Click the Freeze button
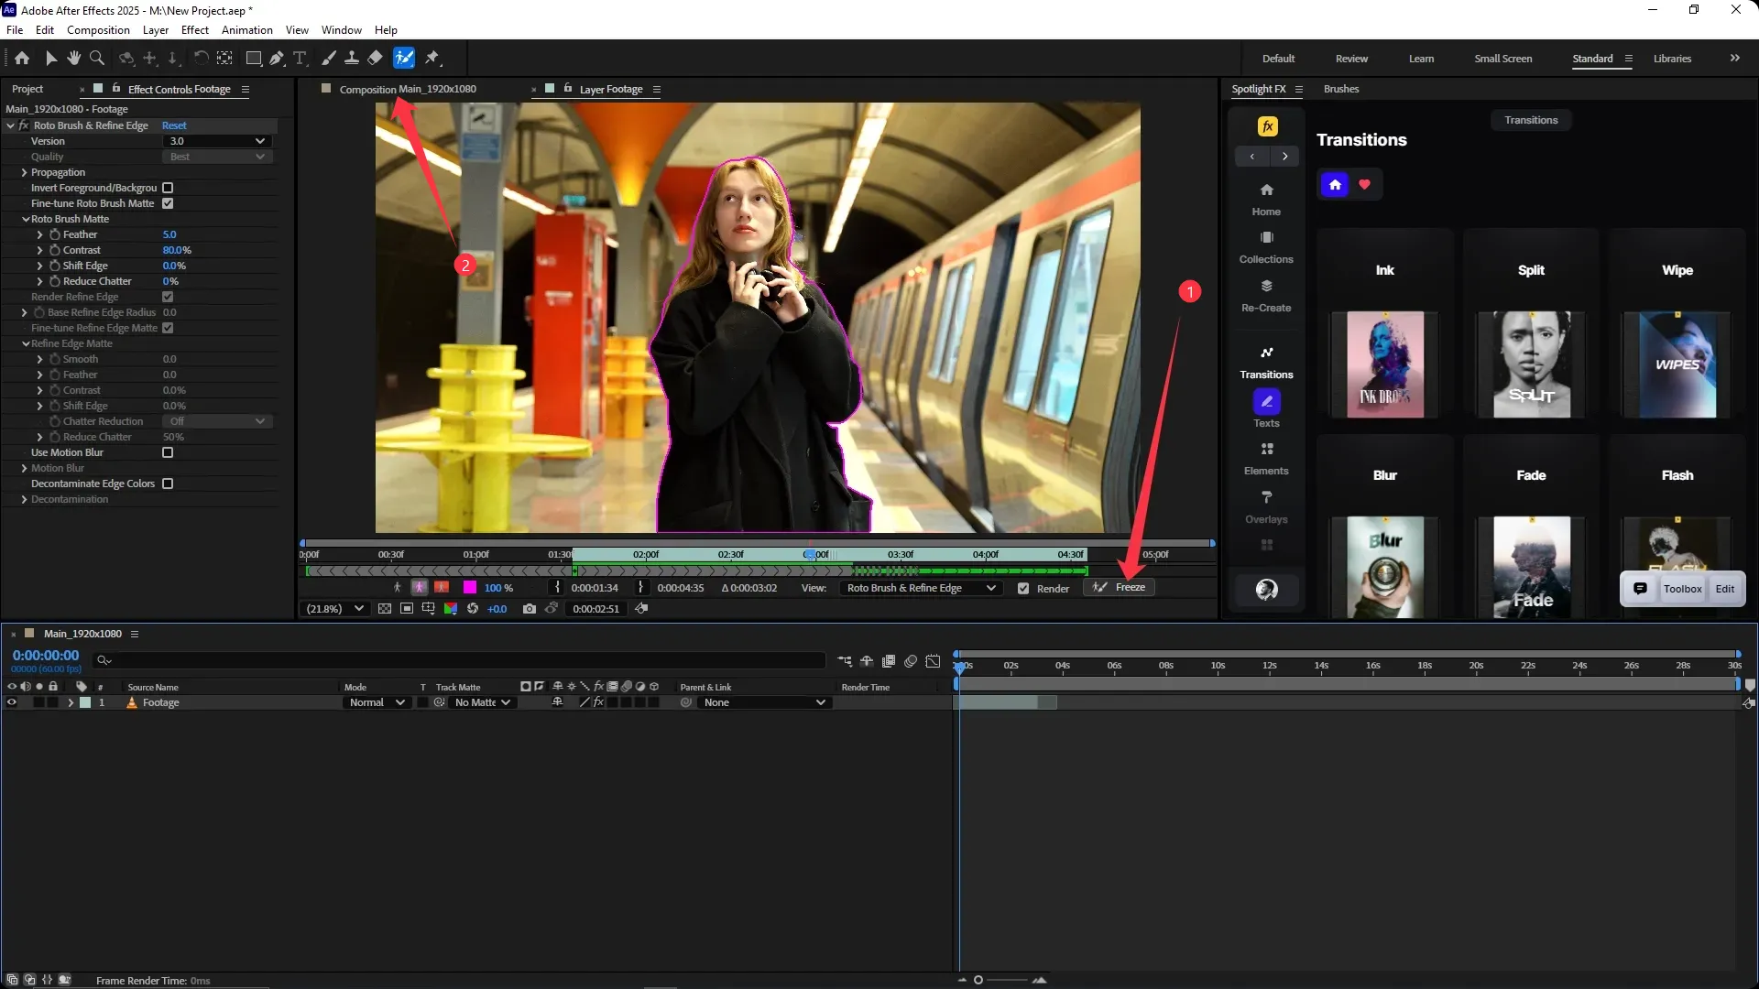 tap(1120, 587)
